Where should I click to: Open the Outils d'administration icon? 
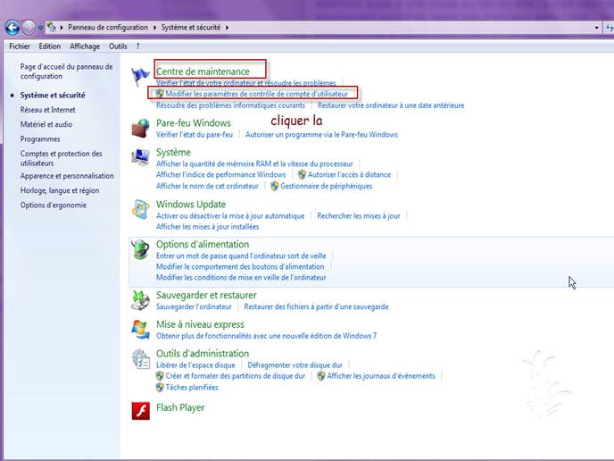coord(141,359)
